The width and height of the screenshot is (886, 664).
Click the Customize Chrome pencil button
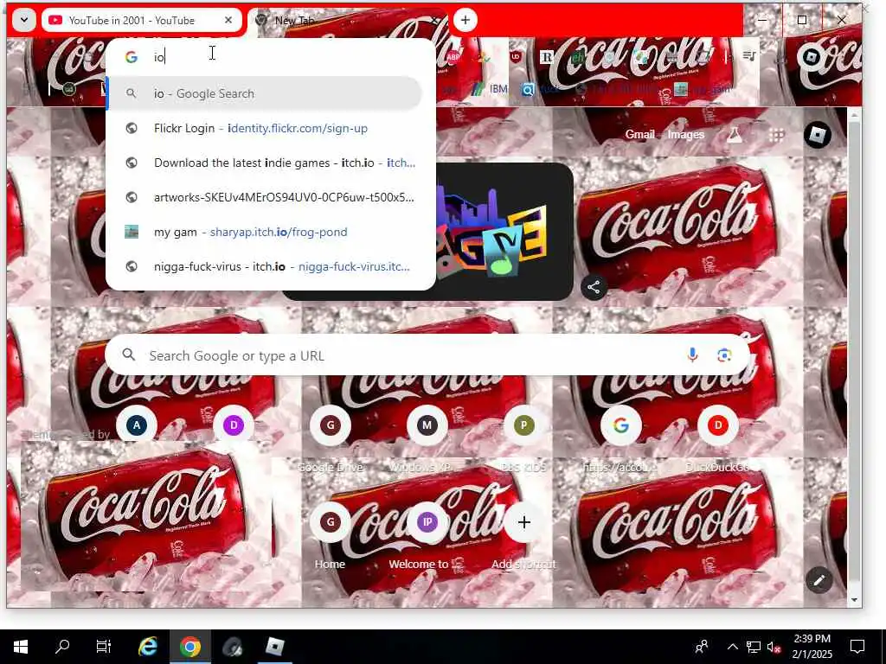(819, 580)
